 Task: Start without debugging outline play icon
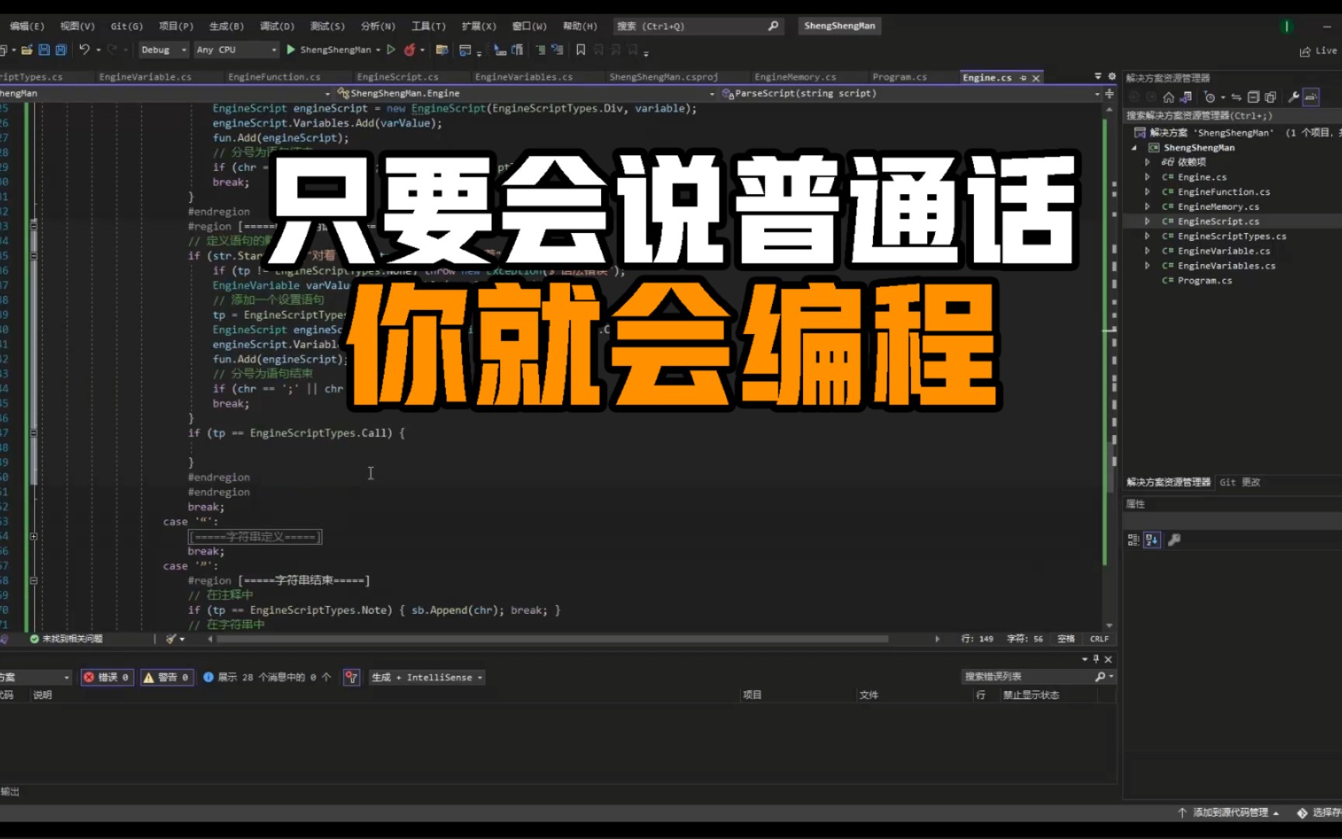pos(391,50)
